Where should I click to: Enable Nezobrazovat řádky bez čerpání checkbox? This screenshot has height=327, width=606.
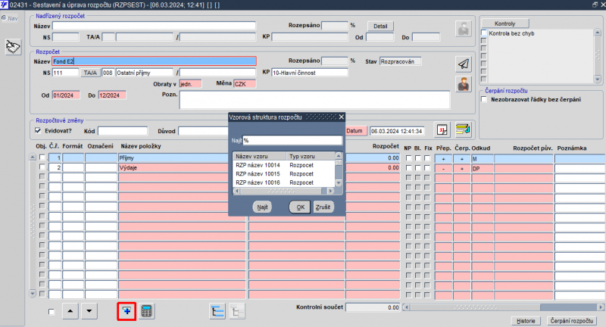point(484,99)
